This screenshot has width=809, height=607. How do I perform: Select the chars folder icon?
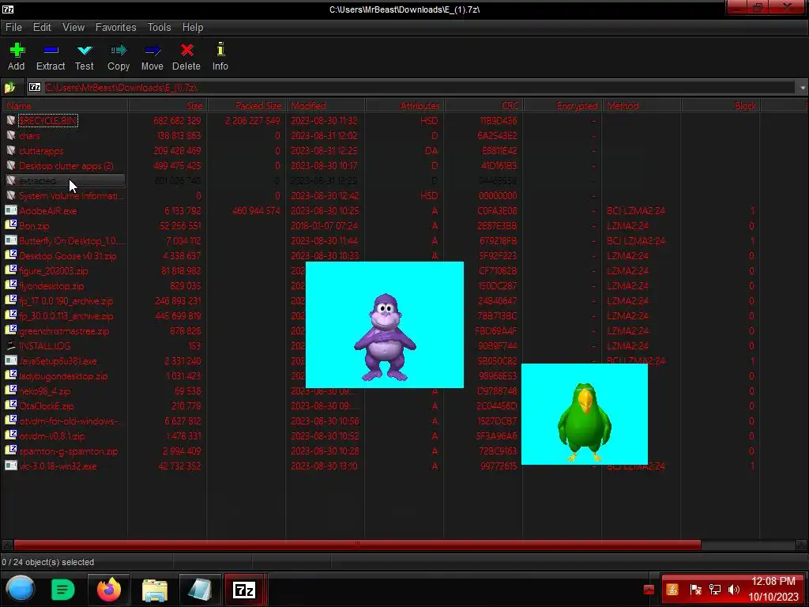(11, 135)
